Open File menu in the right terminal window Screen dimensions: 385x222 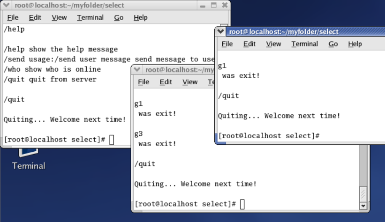[x=227, y=44]
